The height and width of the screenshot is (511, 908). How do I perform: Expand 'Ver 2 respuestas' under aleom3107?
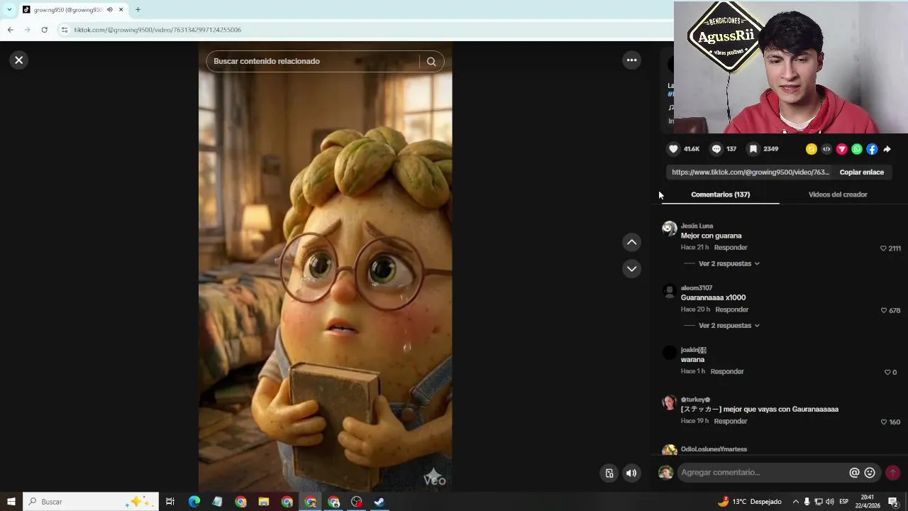729,325
